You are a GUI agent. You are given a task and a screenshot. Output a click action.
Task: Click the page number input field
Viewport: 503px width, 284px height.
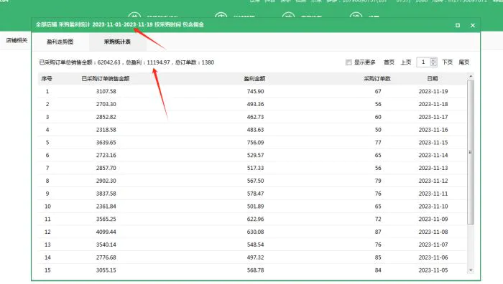[x=423, y=62]
